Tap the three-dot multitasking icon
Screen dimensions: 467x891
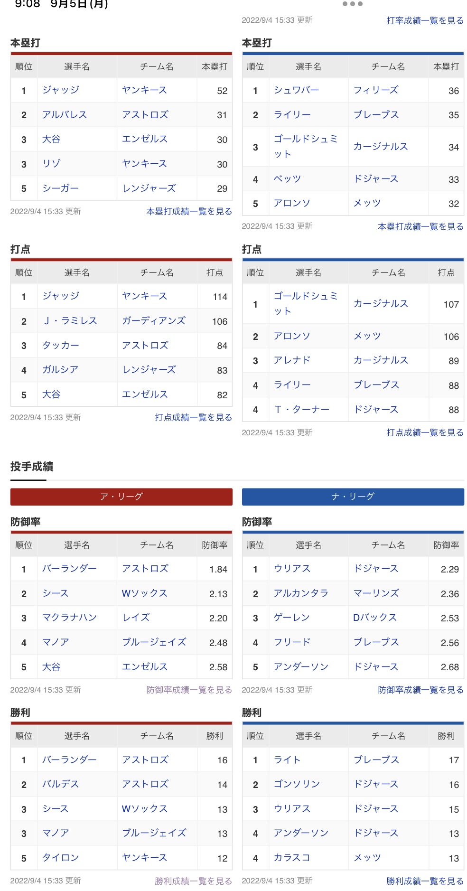352,4
